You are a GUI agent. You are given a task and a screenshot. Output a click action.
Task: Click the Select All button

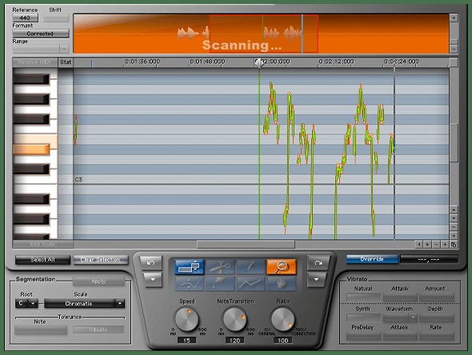click(x=42, y=260)
